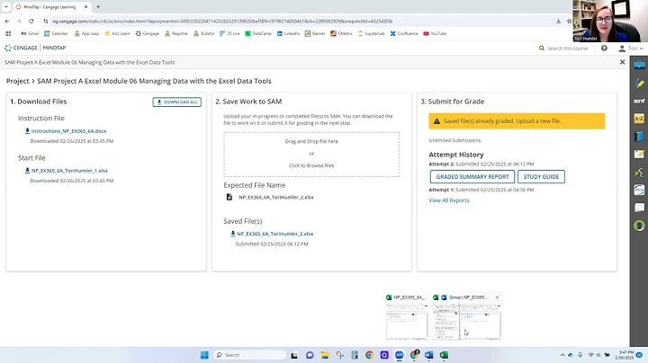648x363 pixels.
Task: Open Gmail bookmark
Action: click(30, 33)
